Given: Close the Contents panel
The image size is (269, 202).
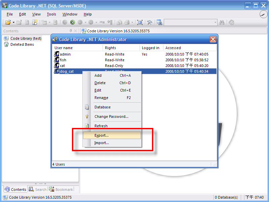Looking at the screenshot, I should [x=75, y=31].
